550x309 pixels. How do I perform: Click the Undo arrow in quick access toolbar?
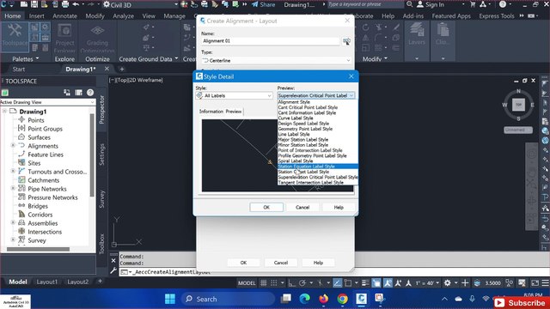point(76,4)
